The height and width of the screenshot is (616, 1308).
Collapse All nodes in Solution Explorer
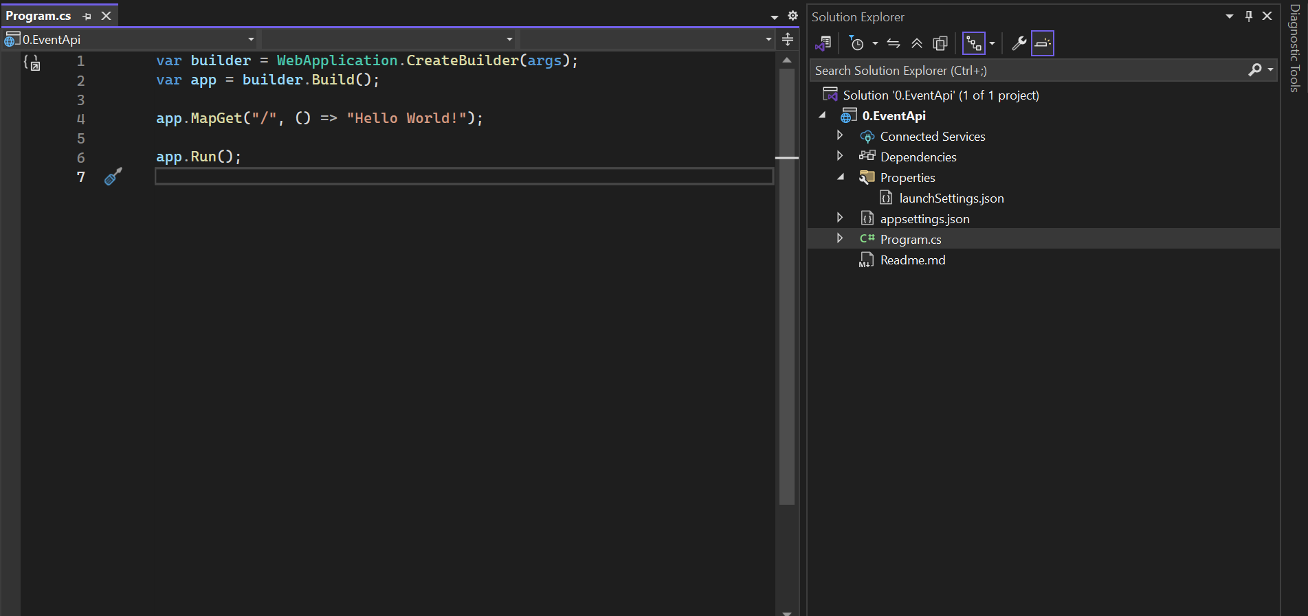[x=917, y=43]
